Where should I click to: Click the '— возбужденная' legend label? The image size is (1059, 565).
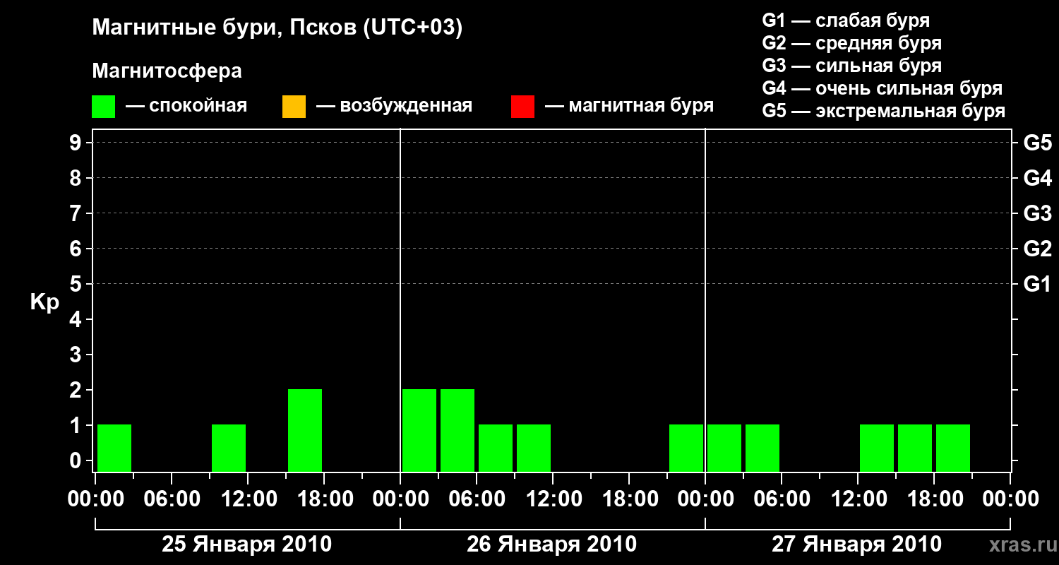395,107
